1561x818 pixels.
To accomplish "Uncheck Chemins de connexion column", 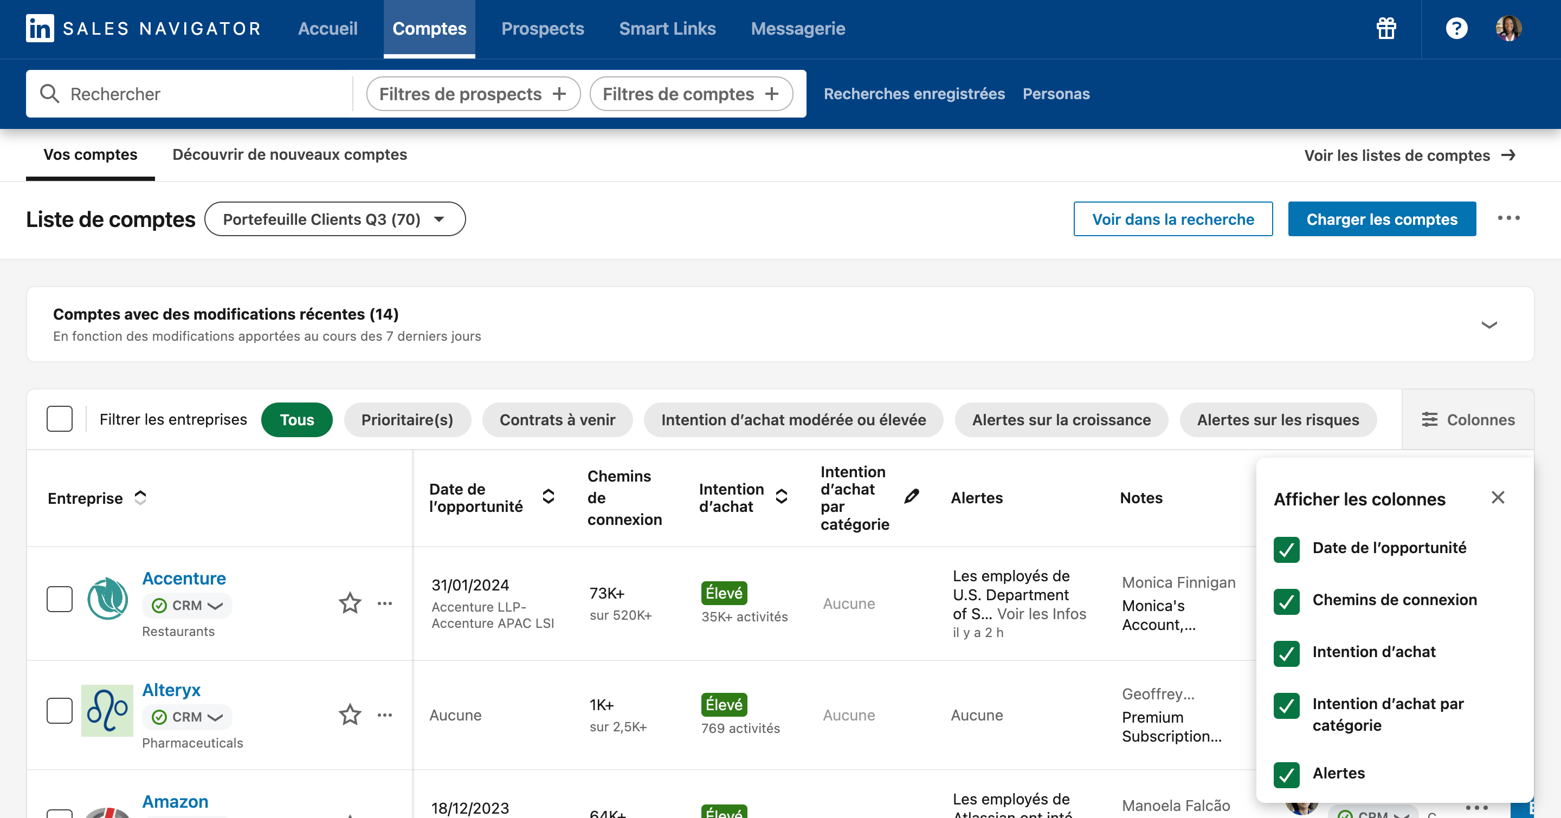I will pos(1287,601).
